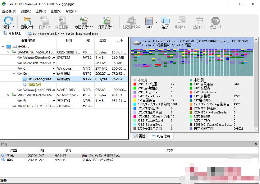Collapse the WDC WD10EZEX drive node

[8, 95]
